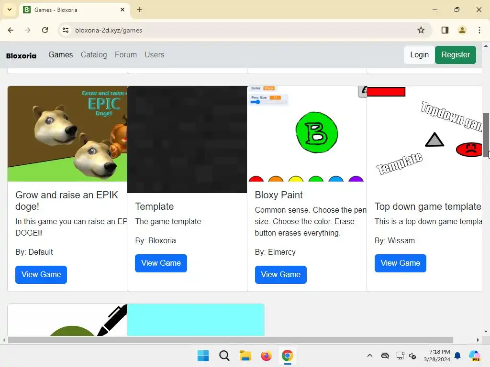Open File Explorer from taskbar

point(245,356)
